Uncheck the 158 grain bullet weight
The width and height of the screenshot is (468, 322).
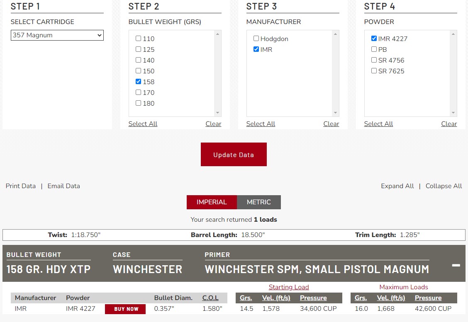[x=139, y=82]
